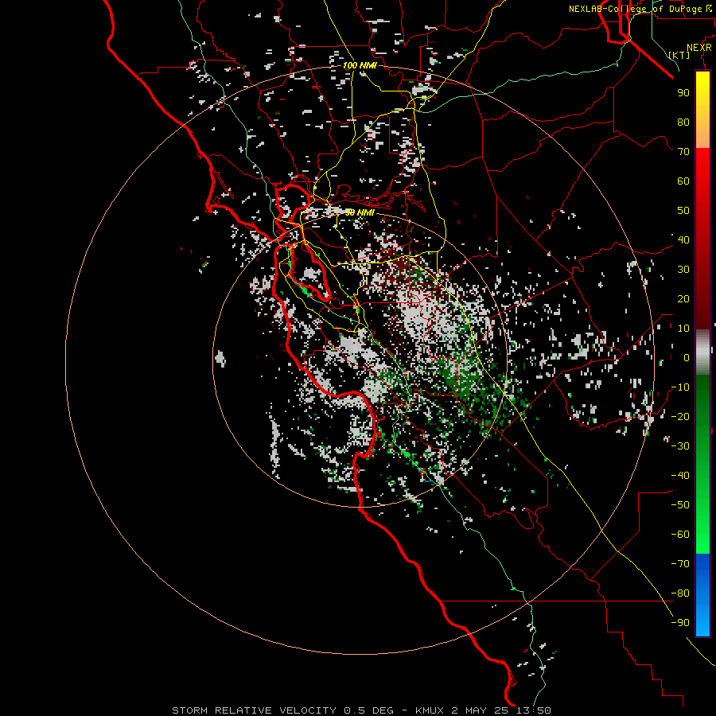Click the "60" value on velocity scale
Image resolution: width=716 pixels, height=716 pixels.
(x=683, y=181)
